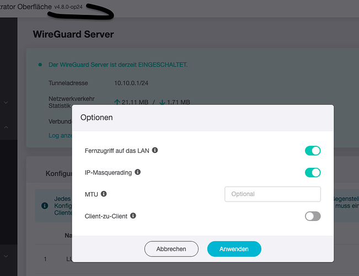Click the info icon in the configuration notice banner
This screenshot has height=276, width=359.
(x=45, y=206)
